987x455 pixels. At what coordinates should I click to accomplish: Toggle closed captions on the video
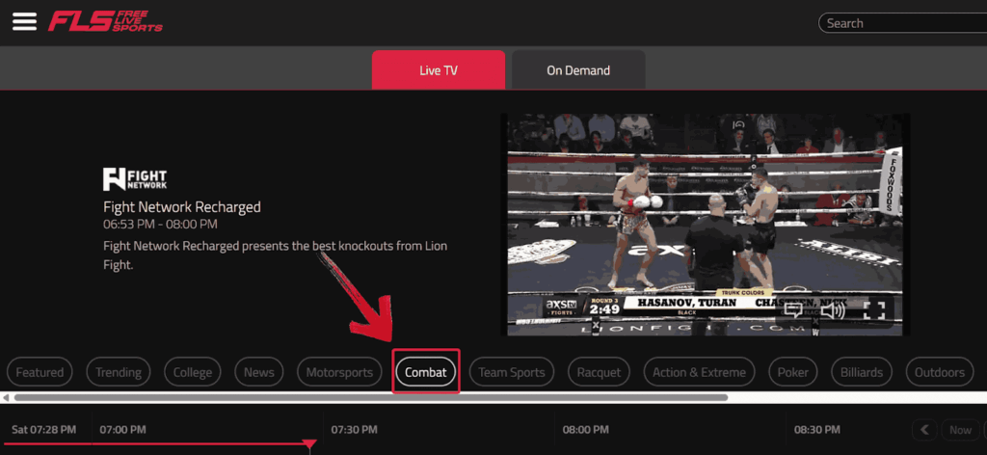pyautogui.click(x=792, y=310)
